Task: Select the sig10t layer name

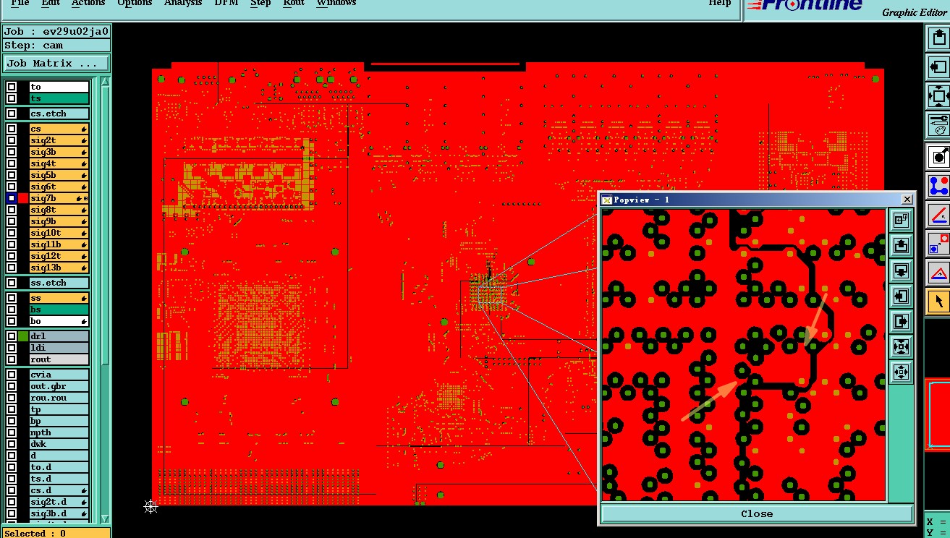Action: [59, 233]
